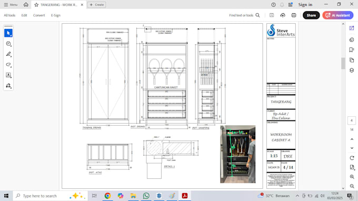Go to the previous page up chevron
Screen dimensions: 358x201
click(x=352, y=139)
